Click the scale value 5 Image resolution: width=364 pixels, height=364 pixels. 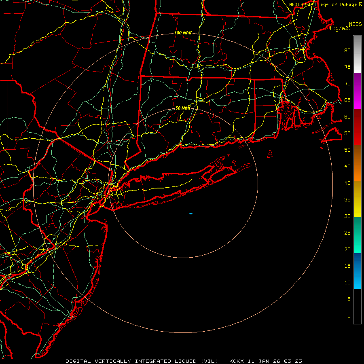tap(349, 299)
